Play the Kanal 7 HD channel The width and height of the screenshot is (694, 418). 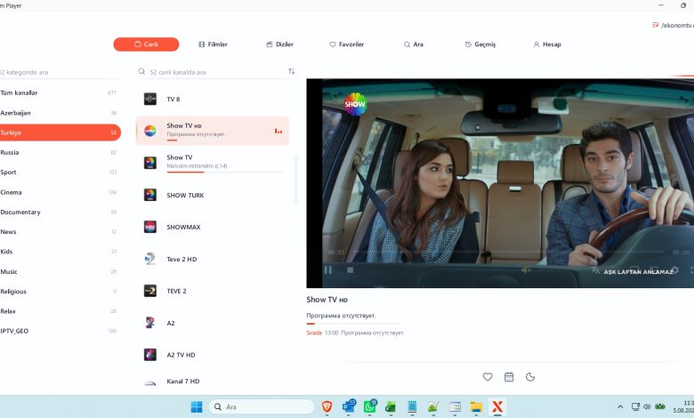pyautogui.click(x=213, y=382)
